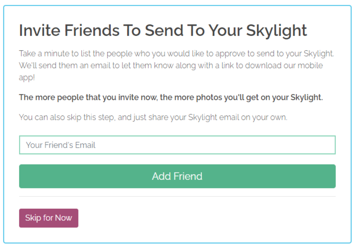Click the 'You can also skip this step' text
The height and width of the screenshot is (248, 356).
pyautogui.click(x=153, y=118)
